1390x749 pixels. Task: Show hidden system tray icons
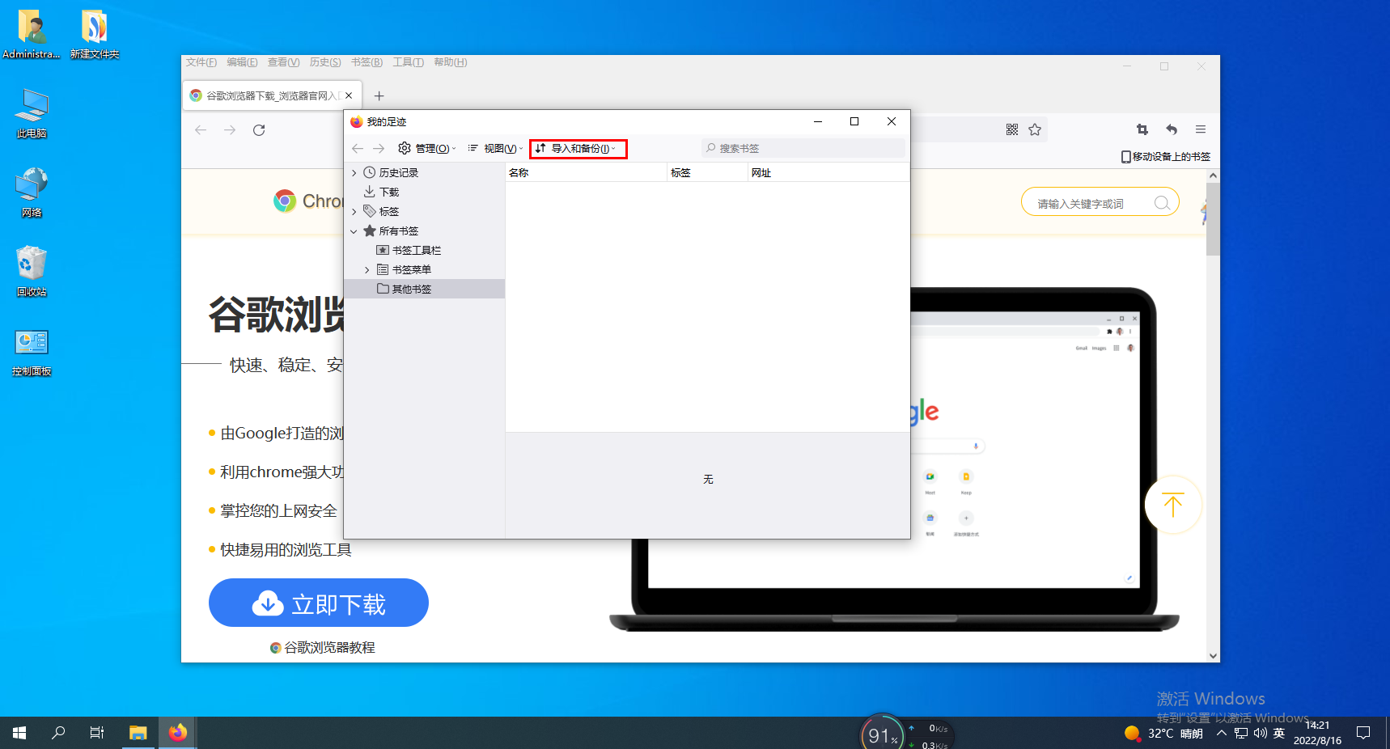click(1222, 734)
